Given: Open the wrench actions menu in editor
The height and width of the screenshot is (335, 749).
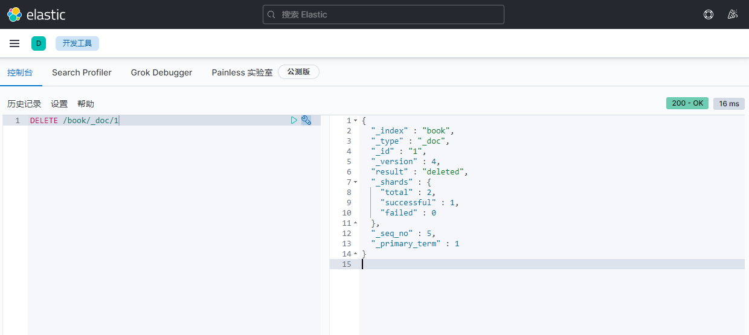Looking at the screenshot, I should click(x=306, y=120).
